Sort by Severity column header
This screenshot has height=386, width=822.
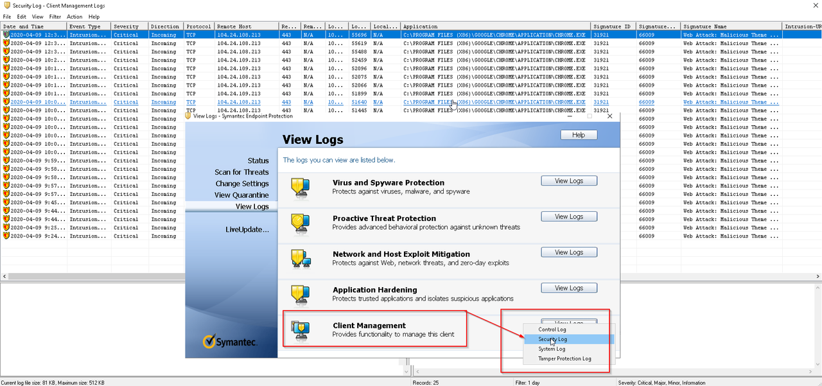[130, 26]
